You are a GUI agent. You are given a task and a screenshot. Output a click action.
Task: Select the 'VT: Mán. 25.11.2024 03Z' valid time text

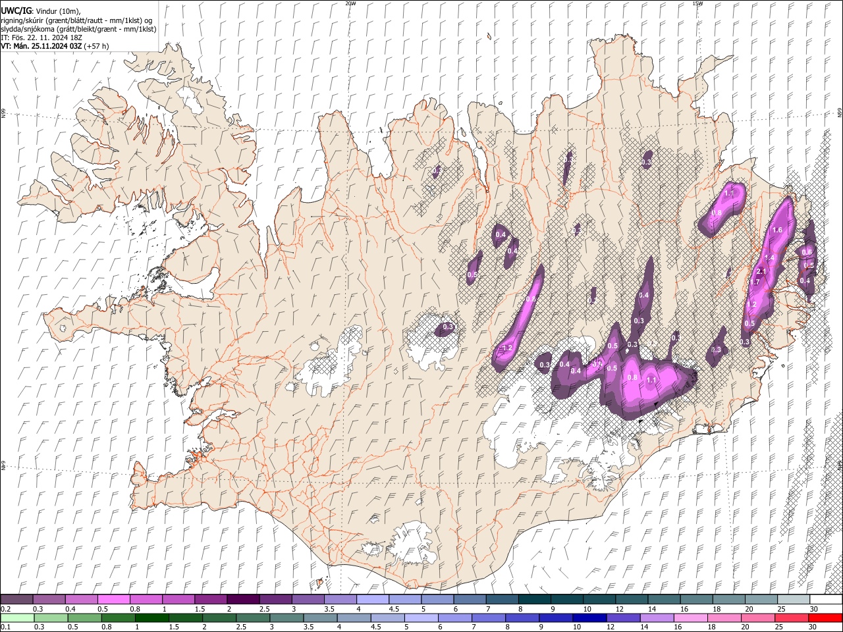click(x=42, y=47)
